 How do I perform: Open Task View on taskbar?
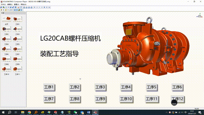tap(16, 112)
